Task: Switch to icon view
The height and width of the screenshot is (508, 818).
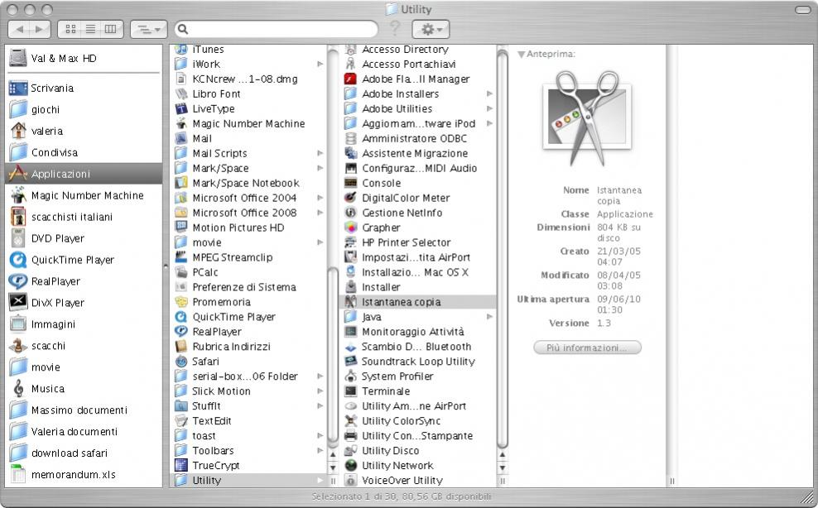Action: (x=70, y=29)
